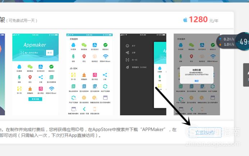Screen dimensions: 249x156
Task: Click the fingerprint icon in white component-list preview
Action: point(95,56)
